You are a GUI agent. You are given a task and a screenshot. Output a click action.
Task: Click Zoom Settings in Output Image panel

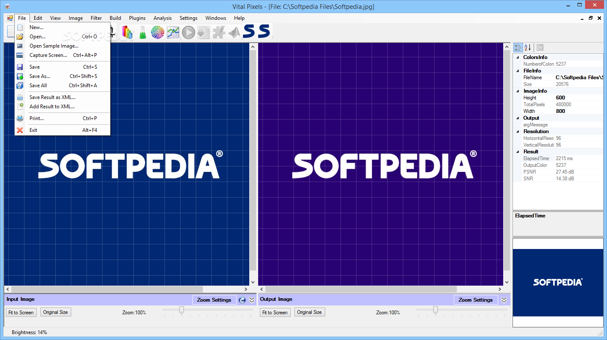tap(476, 300)
